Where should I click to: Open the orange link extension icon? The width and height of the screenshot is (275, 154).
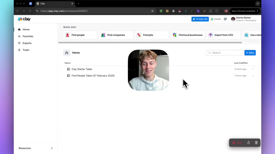(x=204, y=11)
